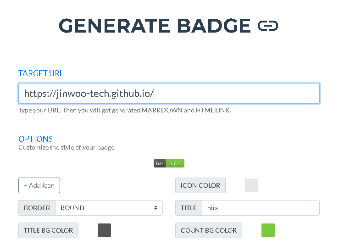This screenshot has height=251, width=350.
Task: Click the helper text mentioning MARKDOWN and HTML LINK
Action: point(125,110)
